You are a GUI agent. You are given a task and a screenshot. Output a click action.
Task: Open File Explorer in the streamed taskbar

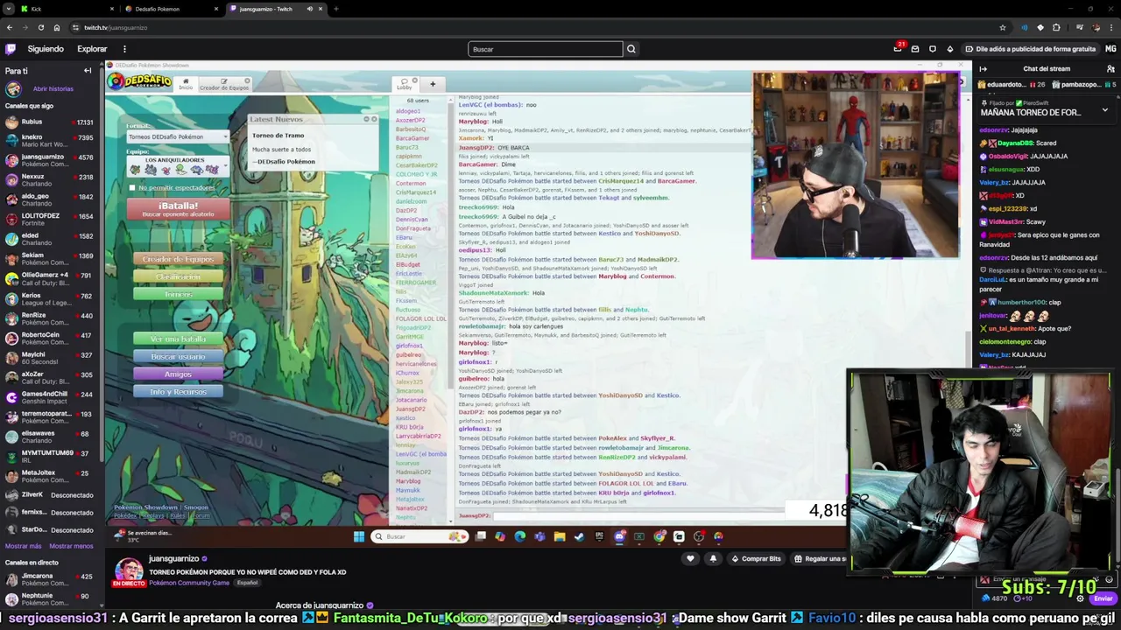[x=560, y=536]
